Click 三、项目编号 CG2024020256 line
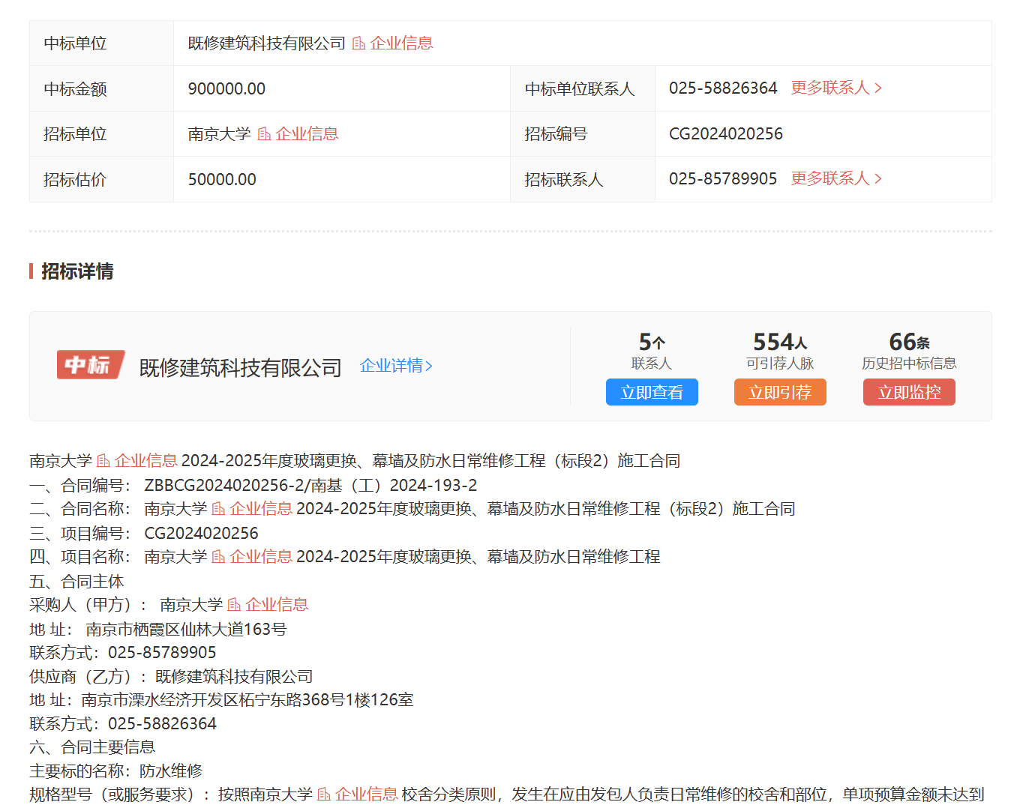This screenshot has width=1017, height=808. click(x=144, y=534)
